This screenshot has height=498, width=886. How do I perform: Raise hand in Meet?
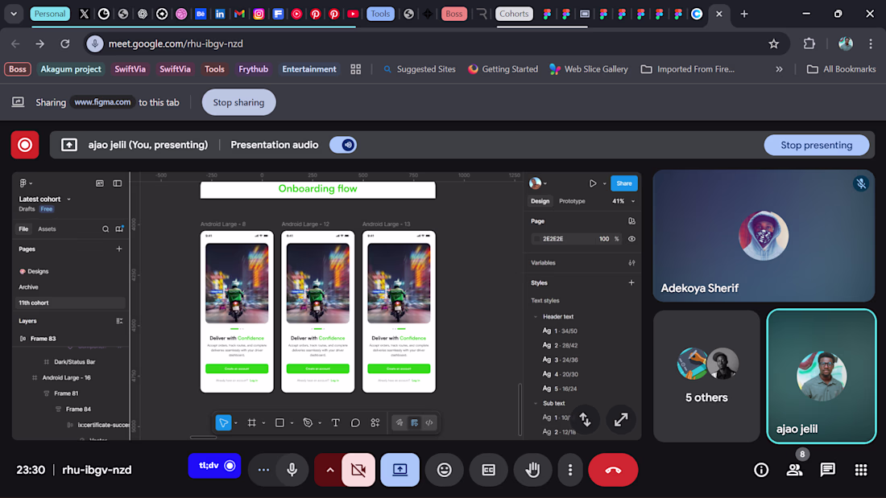(532, 470)
